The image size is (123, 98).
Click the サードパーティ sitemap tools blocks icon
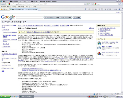pyautogui.click(x=99, y=54)
